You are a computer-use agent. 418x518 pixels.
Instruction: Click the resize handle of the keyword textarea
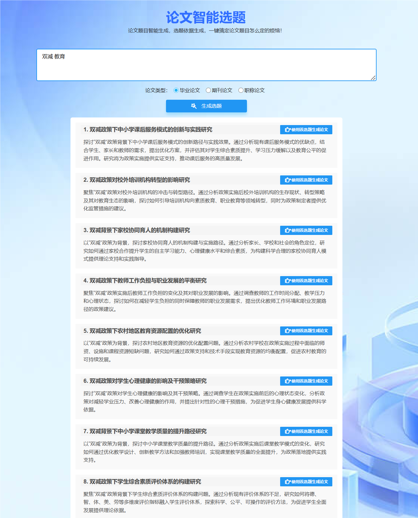[x=373, y=78]
